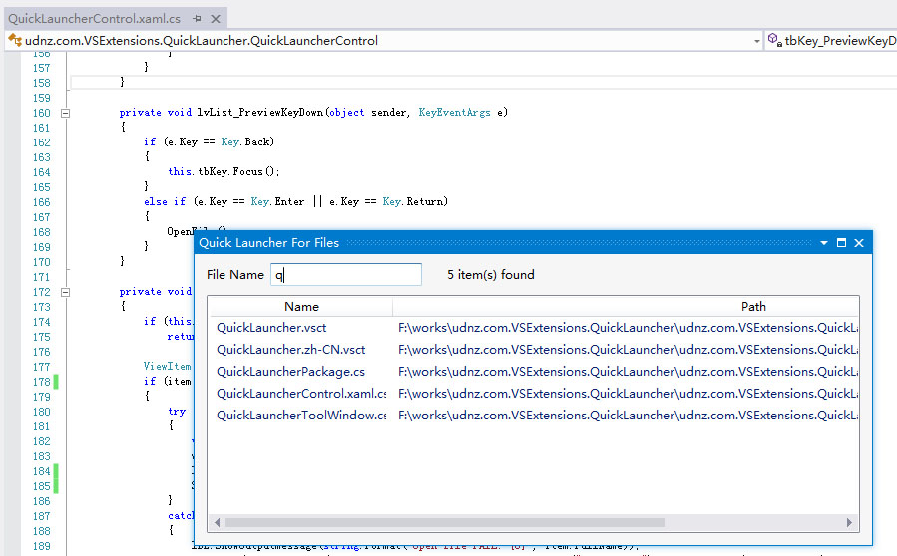Close the Quick Launcher For Files window
Image resolution: width=897 pixels, height=556 pixels.
click(859, 243)
